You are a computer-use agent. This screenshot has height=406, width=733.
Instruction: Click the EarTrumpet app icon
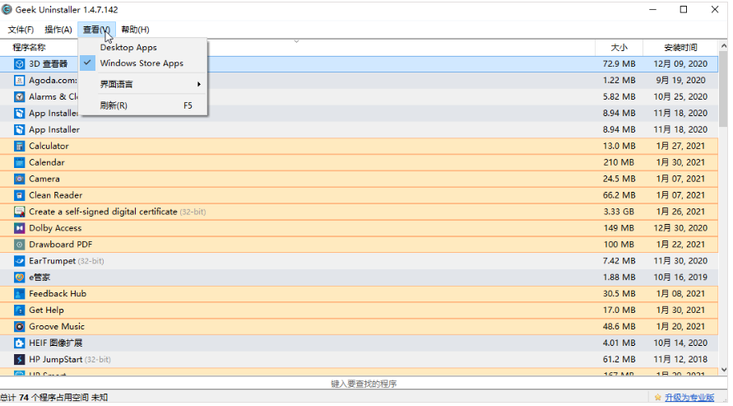(20, 261)
